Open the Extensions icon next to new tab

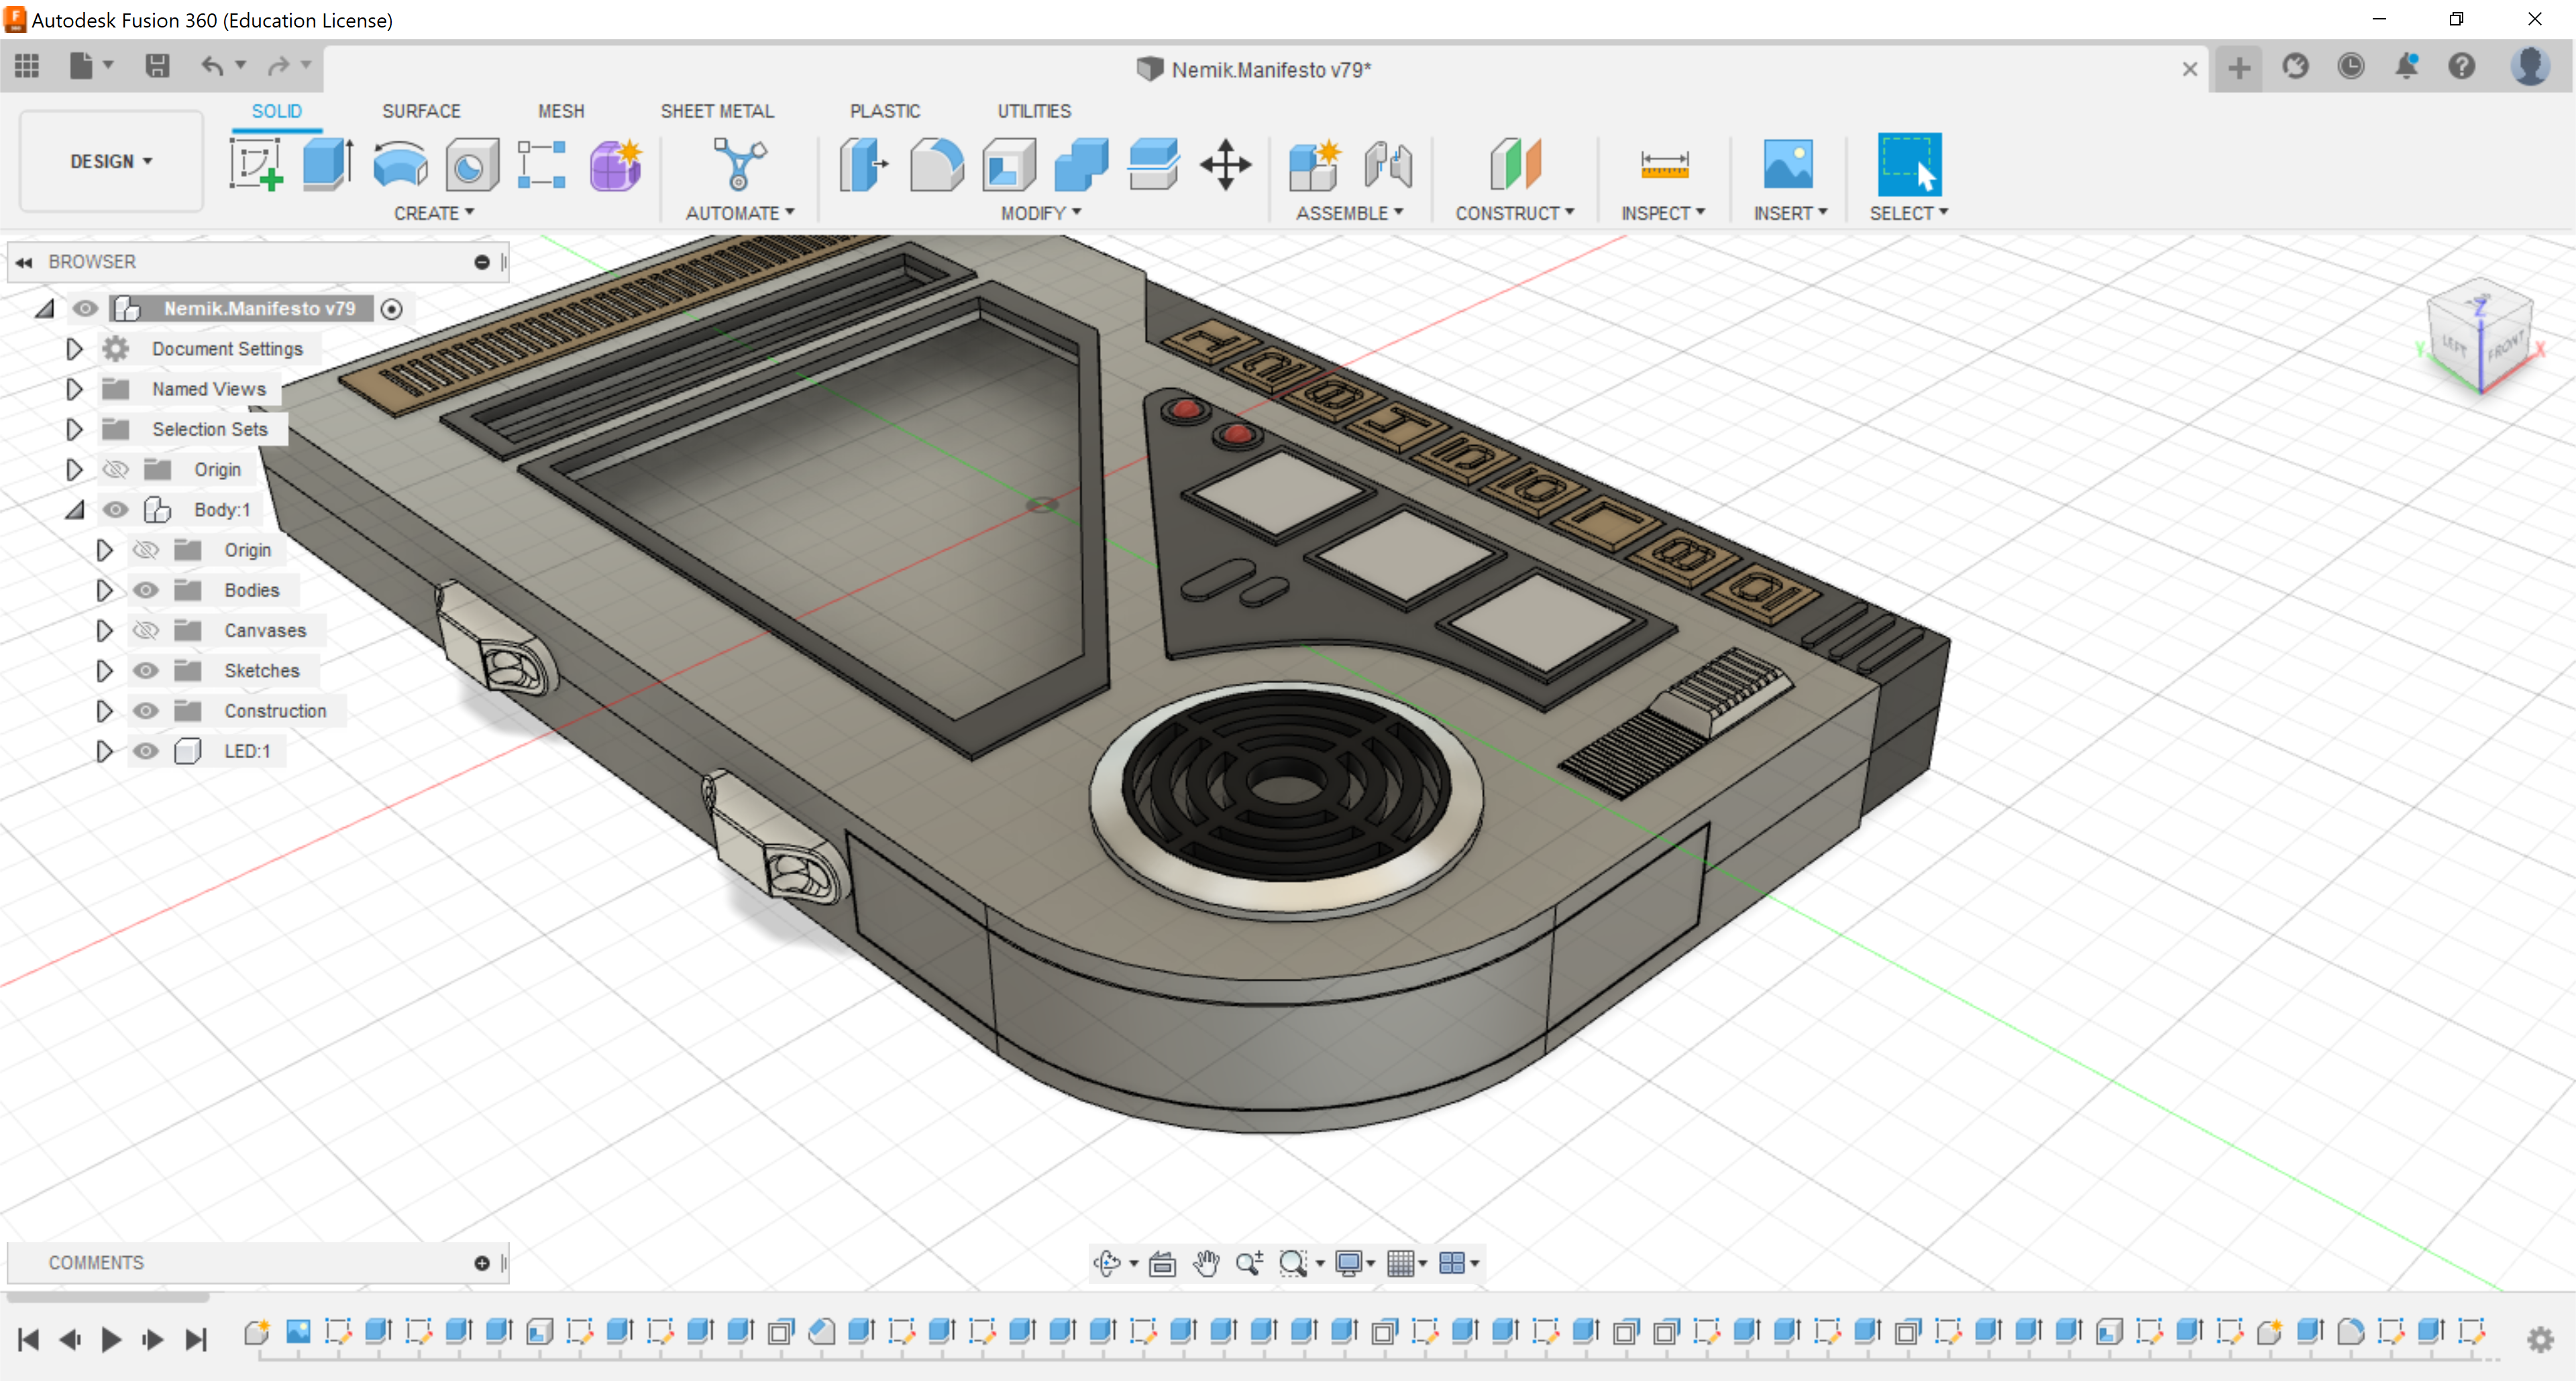pos(2295,67)
